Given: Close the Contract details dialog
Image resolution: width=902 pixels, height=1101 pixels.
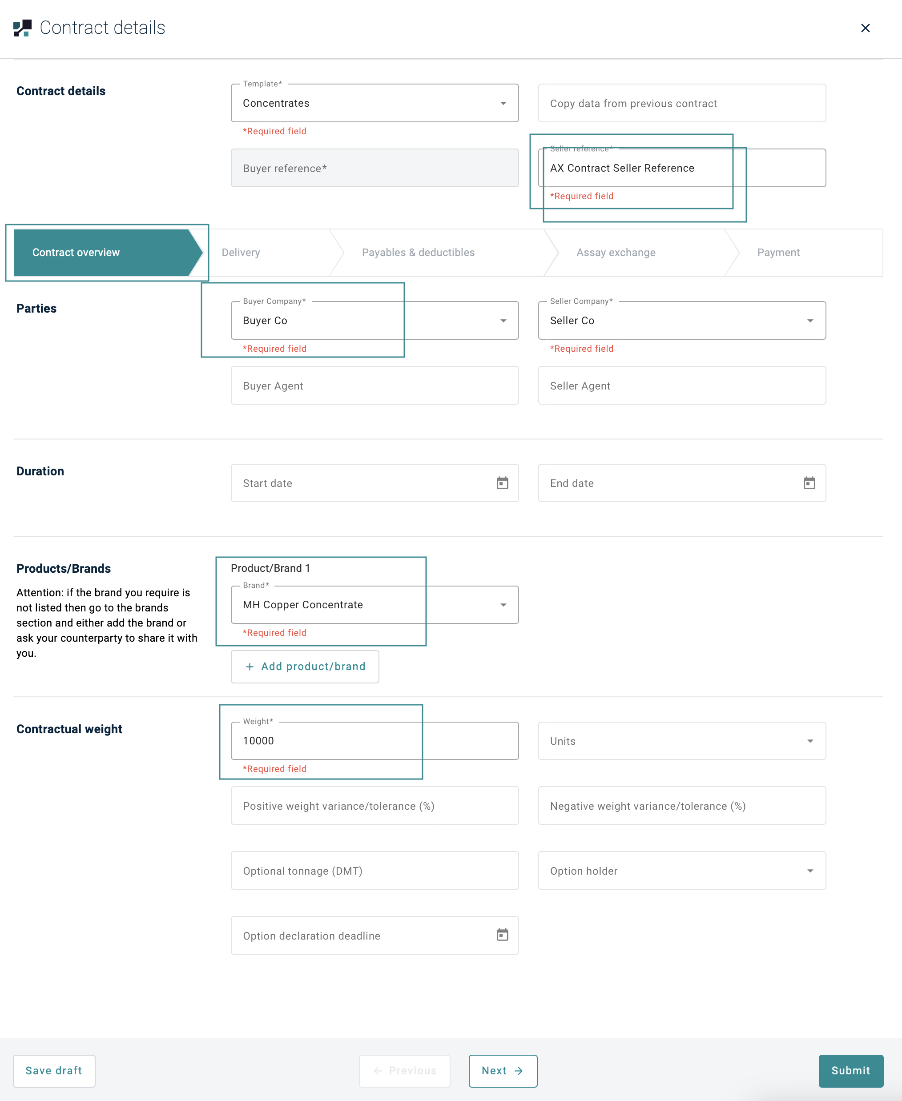Looking at the screenshot, I should coord(865,28).
